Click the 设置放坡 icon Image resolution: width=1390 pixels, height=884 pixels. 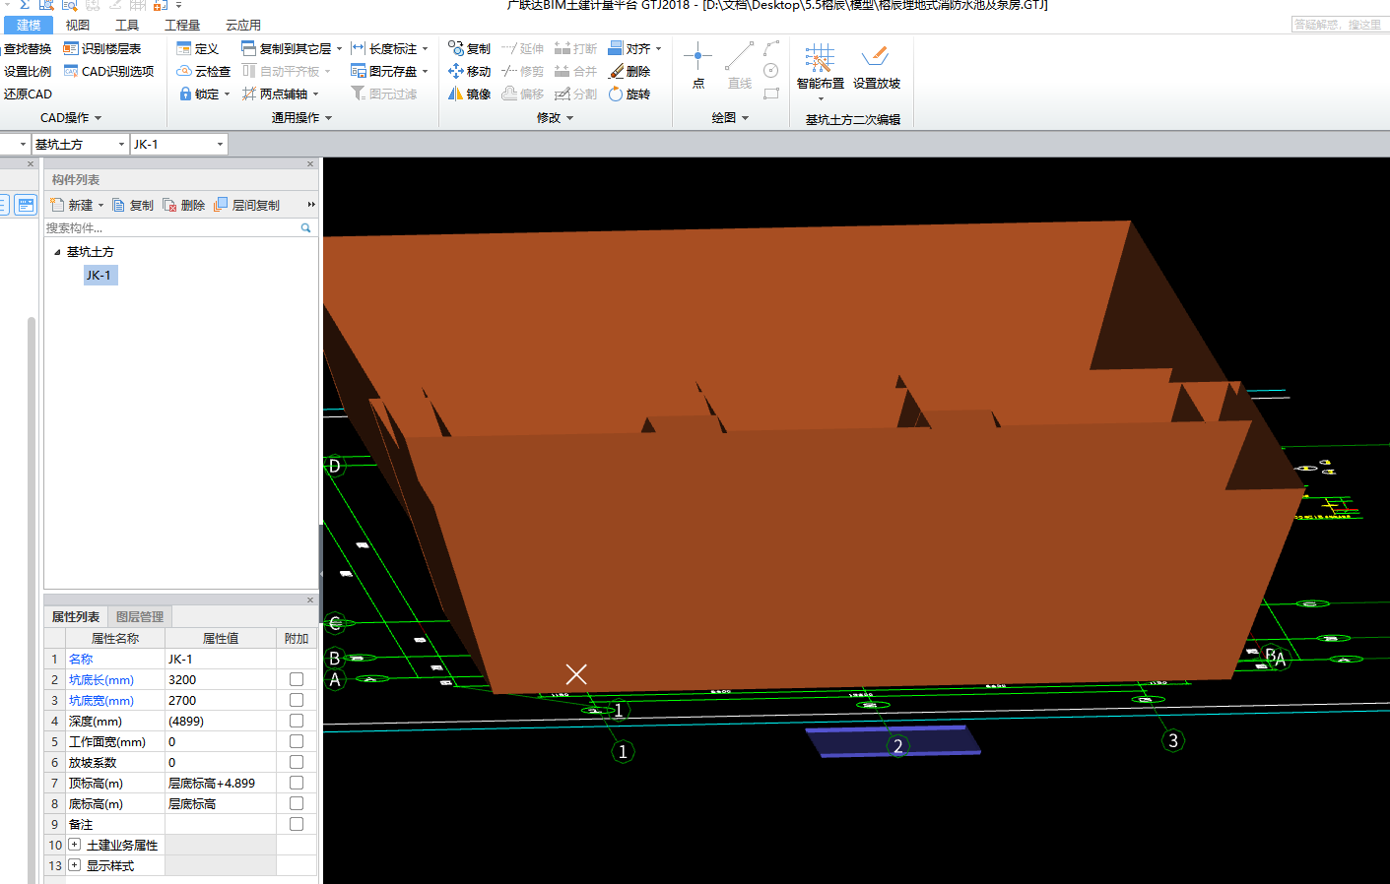pos(875,57)
